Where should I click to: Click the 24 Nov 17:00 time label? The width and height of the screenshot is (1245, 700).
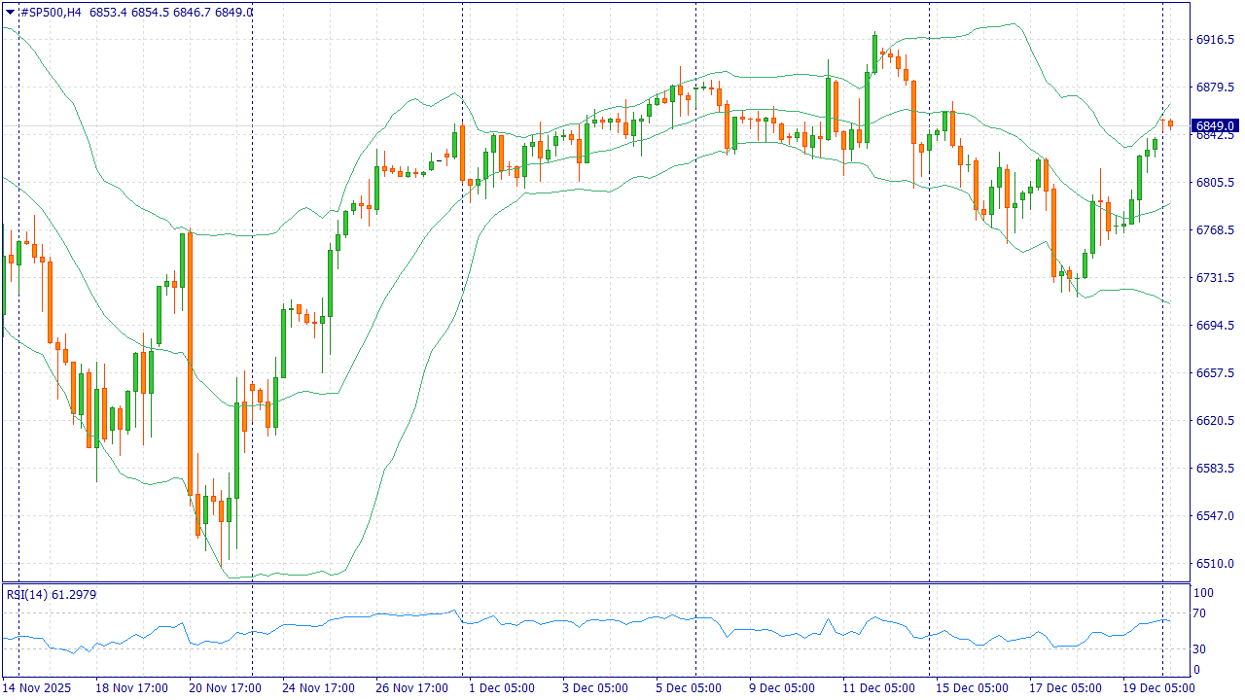click(318, 688)
